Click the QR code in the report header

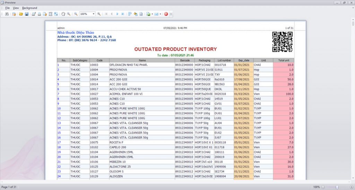tap(282, 42)
